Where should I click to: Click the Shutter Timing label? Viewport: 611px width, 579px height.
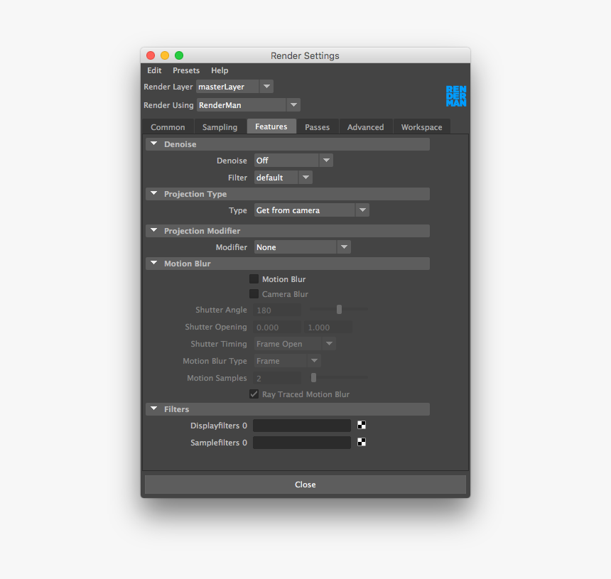(x=219, y=344)
